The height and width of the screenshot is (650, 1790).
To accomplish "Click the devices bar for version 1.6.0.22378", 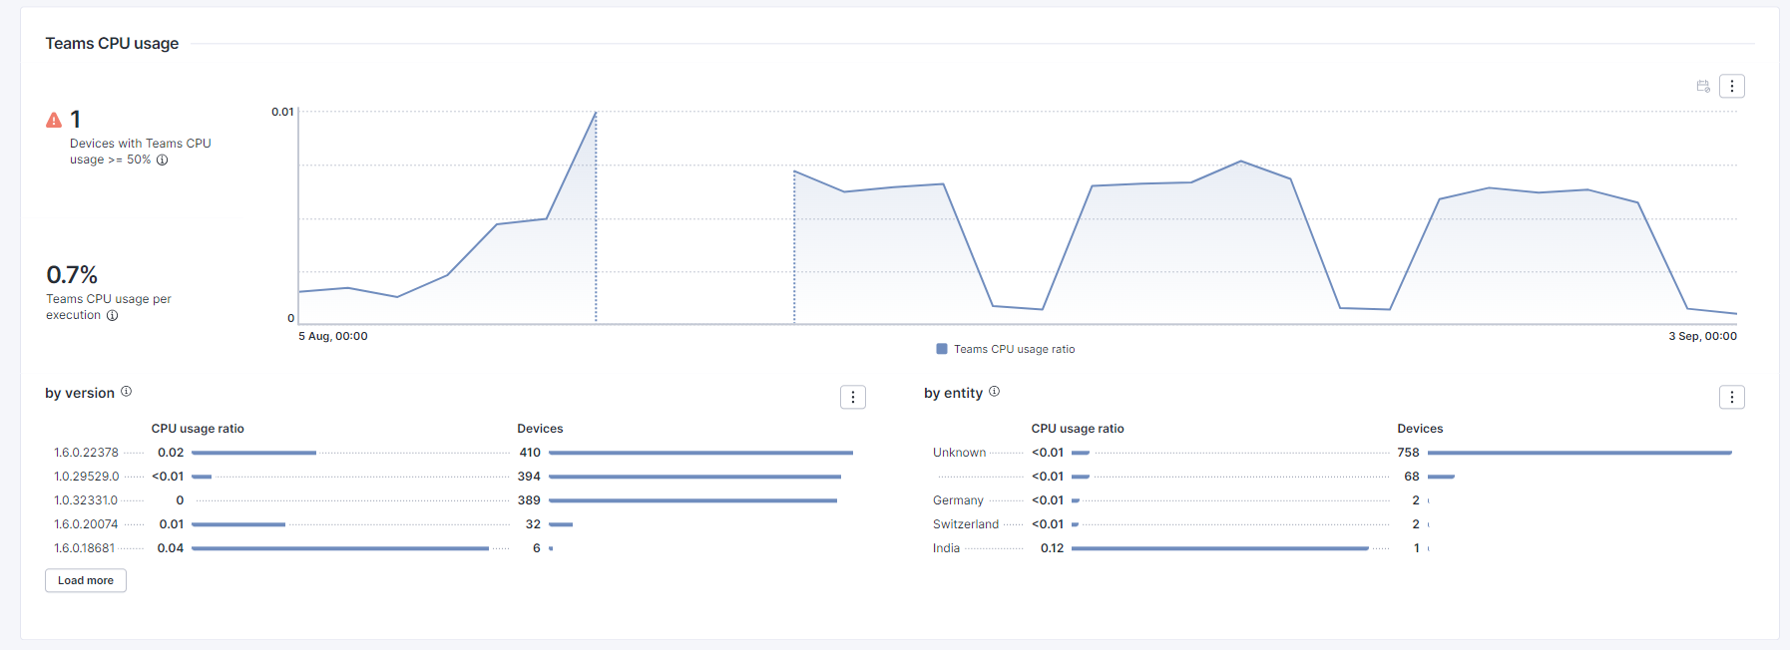I will (700, 453).
